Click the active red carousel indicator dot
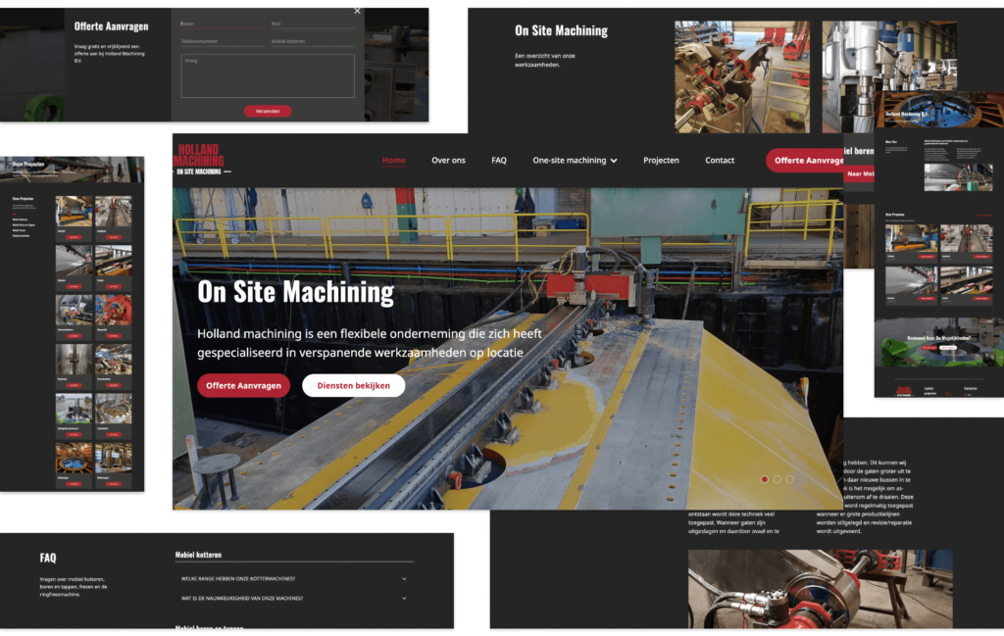 765,480
